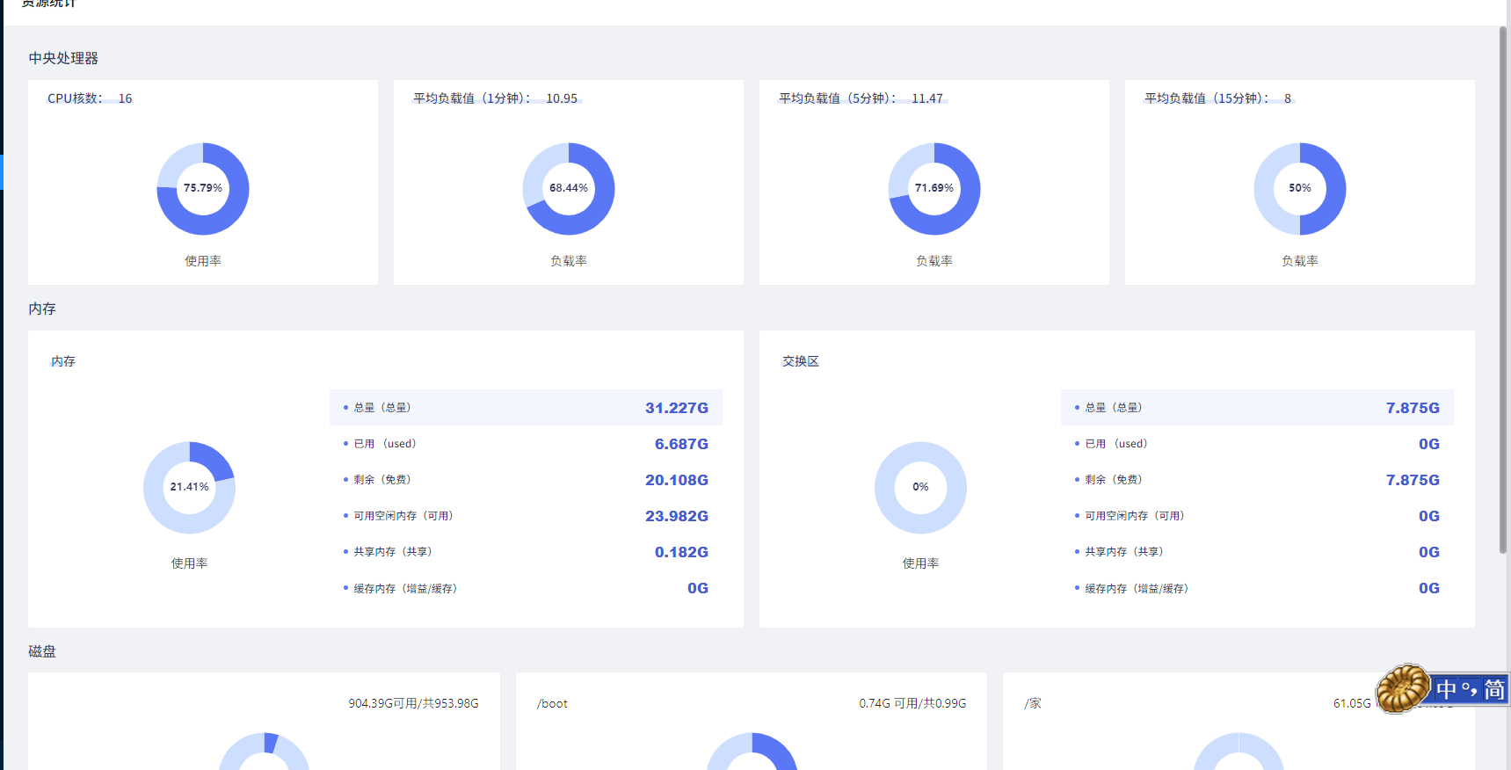Screen dimensions: 1511x770
Task: Toggle the 中 Chinese input mode button
Action: [x=1446, y=690]
